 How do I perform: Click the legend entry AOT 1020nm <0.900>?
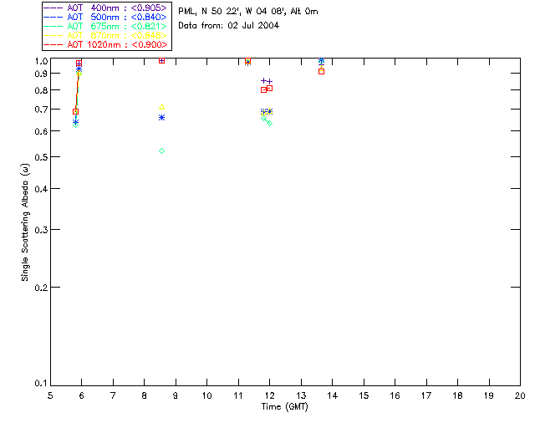pos(105,44)
